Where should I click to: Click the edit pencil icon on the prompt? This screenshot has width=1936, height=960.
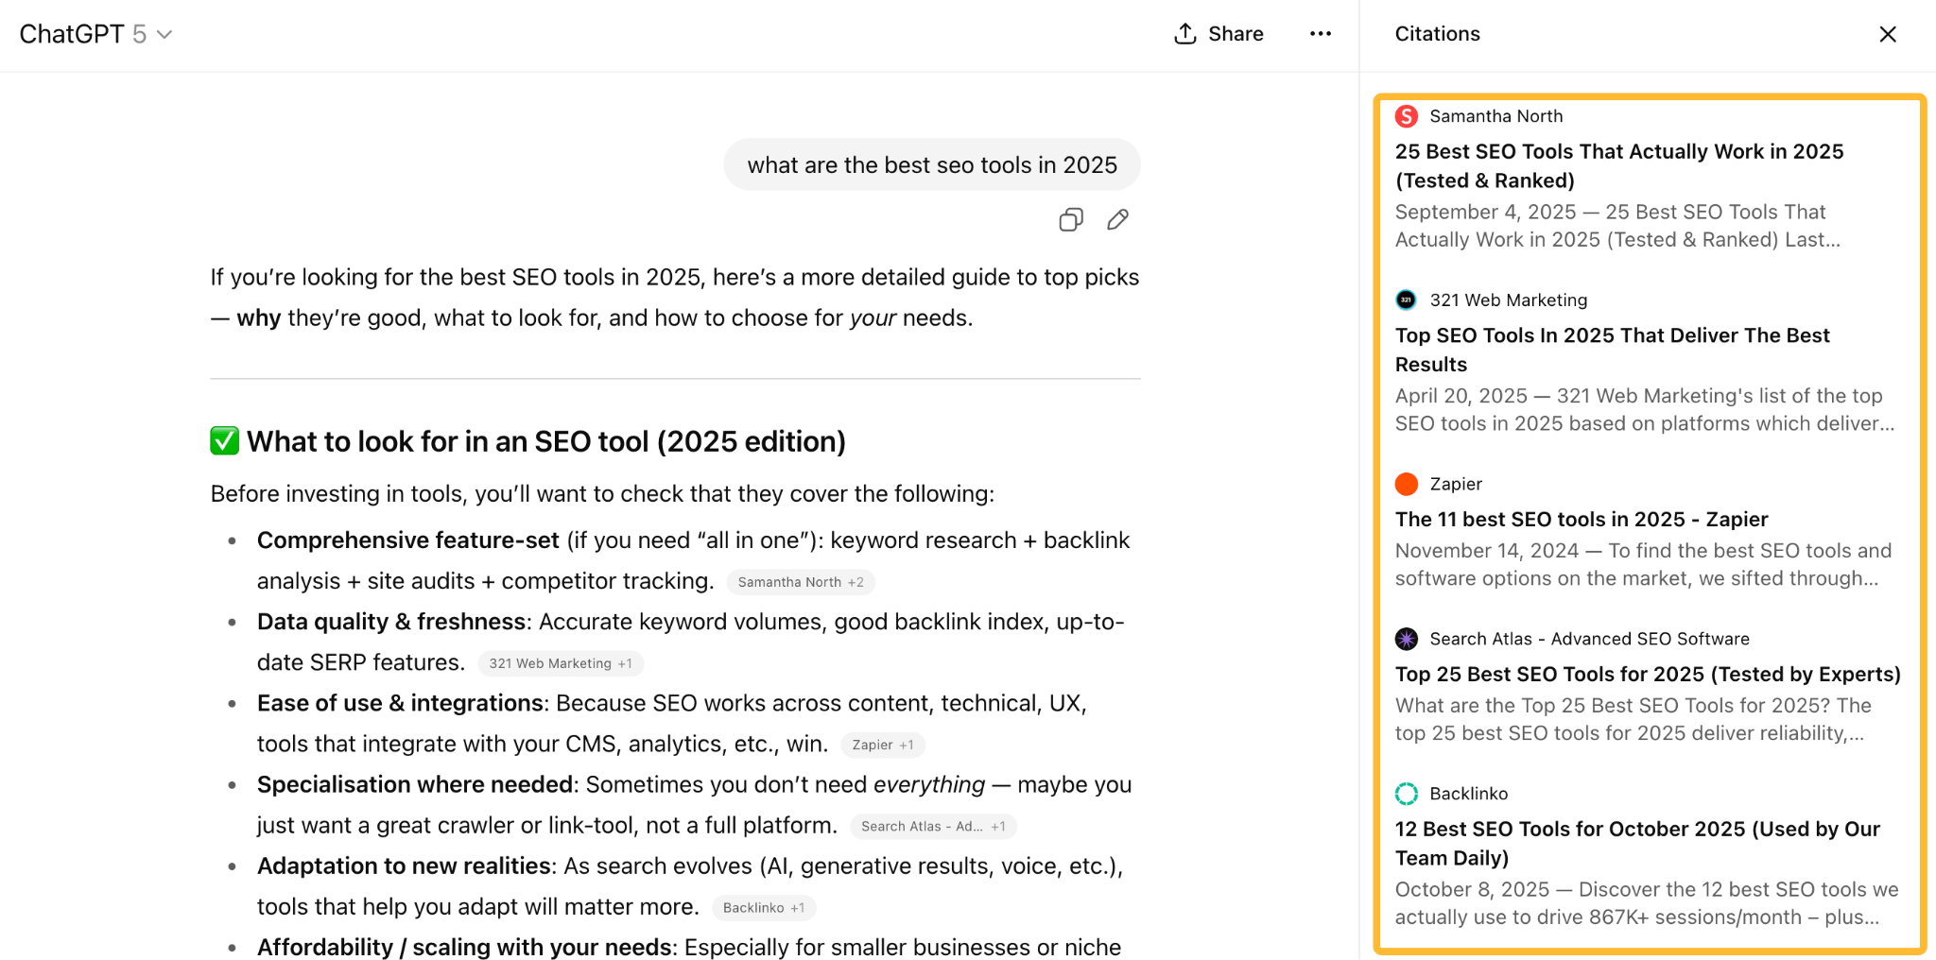[x=1116, y=219]
